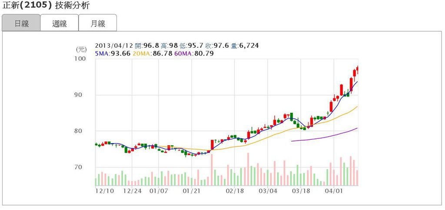Select the 月線 monthly chart tab
The width and height of the screenshot is (445, 210).
tap(98, 23)
